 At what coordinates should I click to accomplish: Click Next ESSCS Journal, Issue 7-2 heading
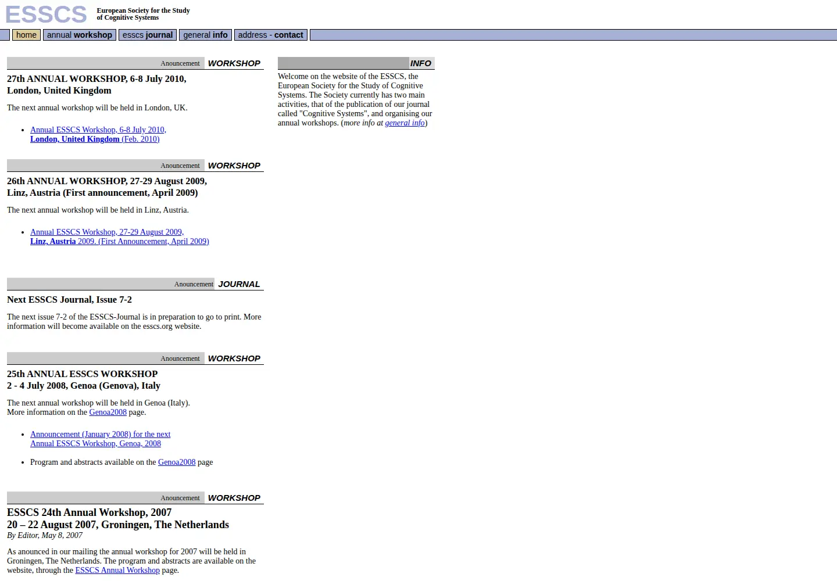(x=69, y=300)
